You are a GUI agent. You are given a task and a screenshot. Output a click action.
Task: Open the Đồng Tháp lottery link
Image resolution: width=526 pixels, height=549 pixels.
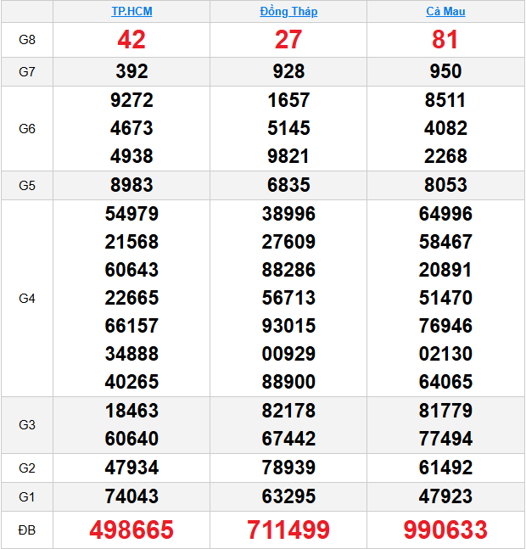coord(288,11)
